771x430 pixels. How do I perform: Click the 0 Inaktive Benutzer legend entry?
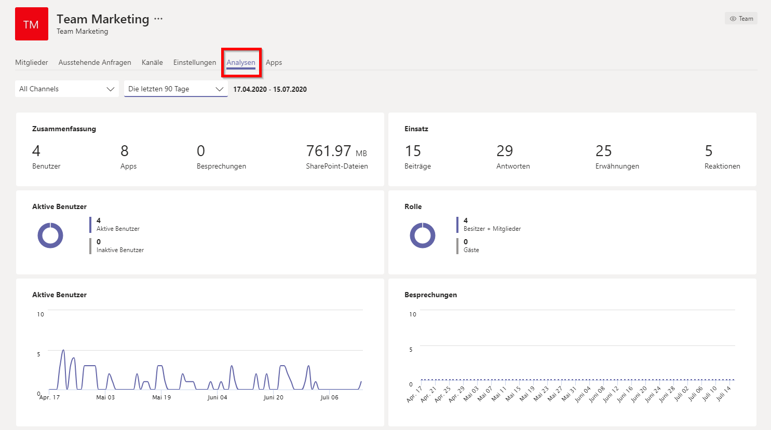[x=117, y=246]
